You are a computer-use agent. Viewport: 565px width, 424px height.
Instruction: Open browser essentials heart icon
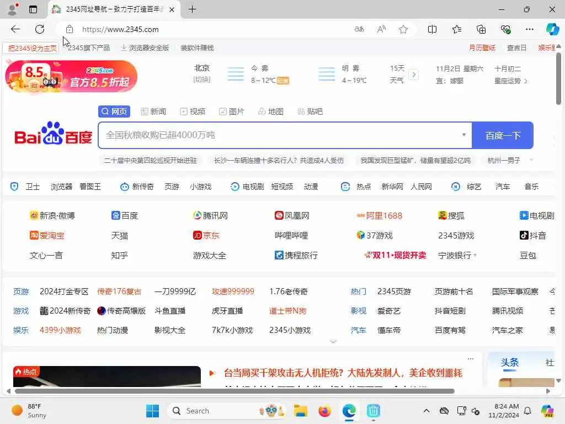click(505, 29)
